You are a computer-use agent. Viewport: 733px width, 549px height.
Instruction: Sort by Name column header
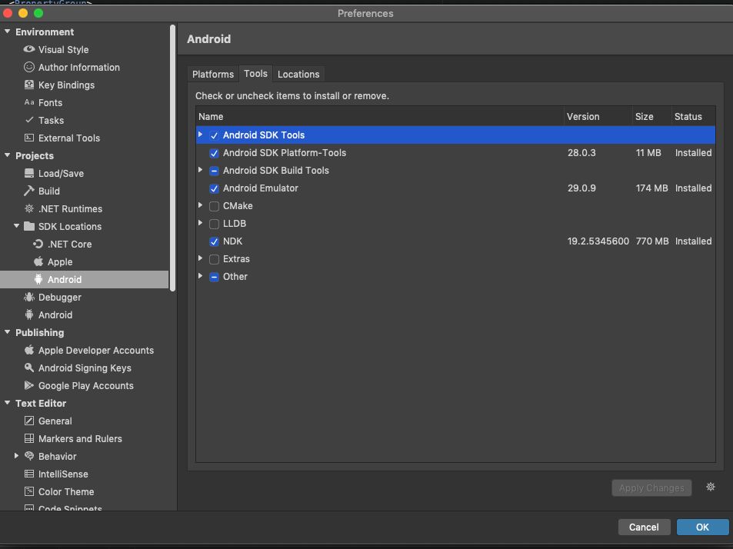[380, 116]
